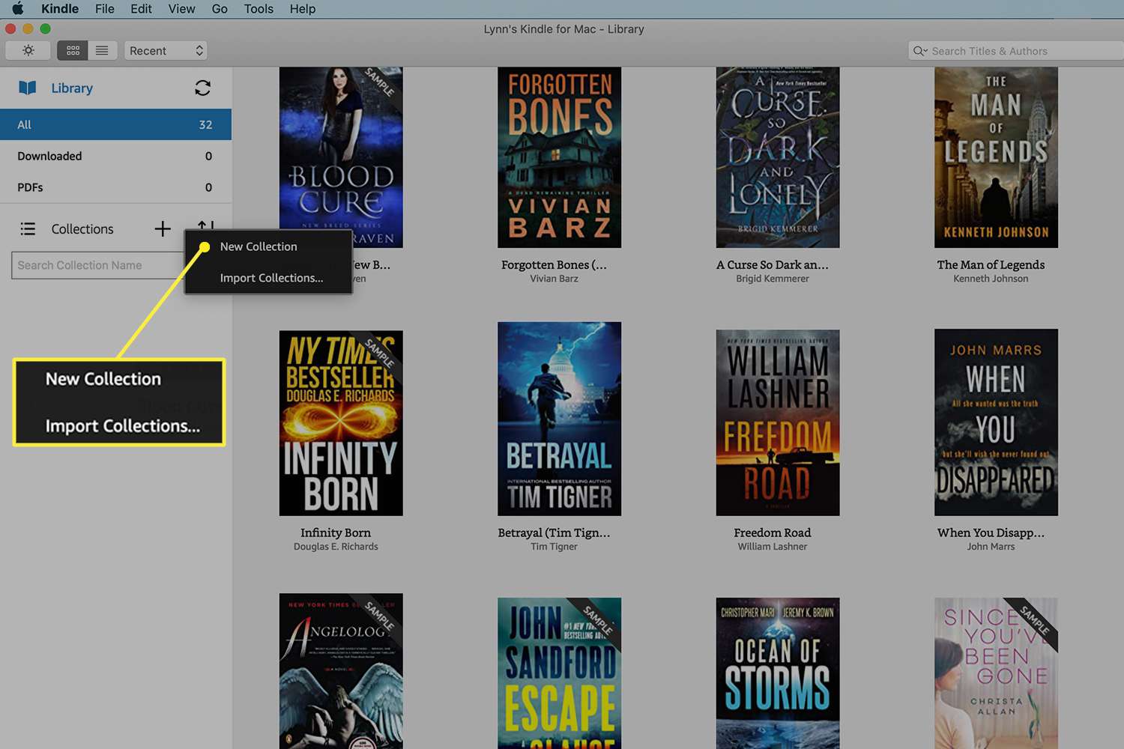Open the Go menu

220,9
